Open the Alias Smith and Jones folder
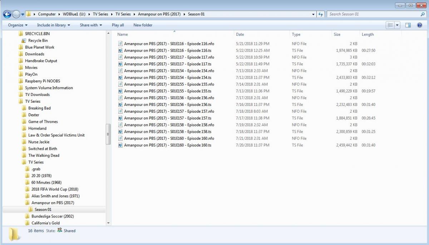429x245 pixels. click(x=55, y=196)
